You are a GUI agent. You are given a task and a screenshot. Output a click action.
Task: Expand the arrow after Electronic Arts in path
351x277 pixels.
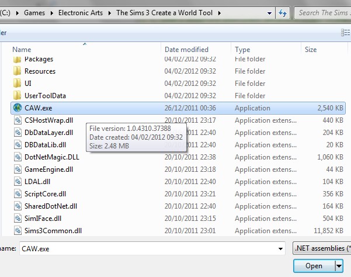coord(109,13)
